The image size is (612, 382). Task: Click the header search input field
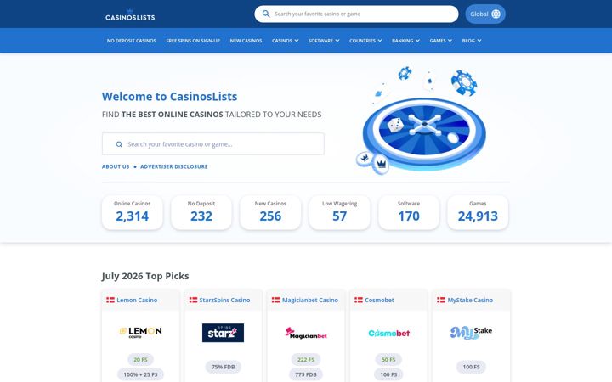click(356, 14)
